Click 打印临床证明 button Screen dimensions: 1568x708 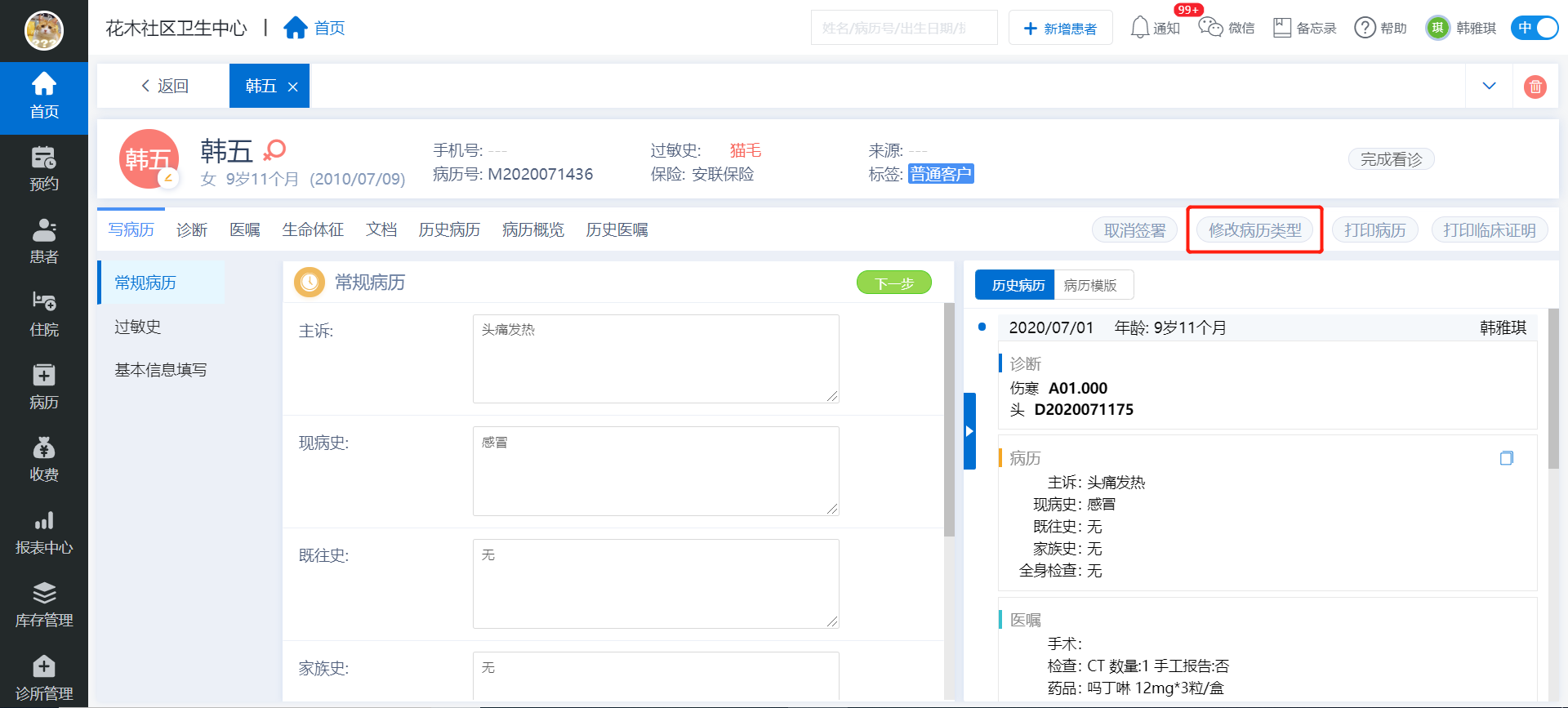(1490, 230)
